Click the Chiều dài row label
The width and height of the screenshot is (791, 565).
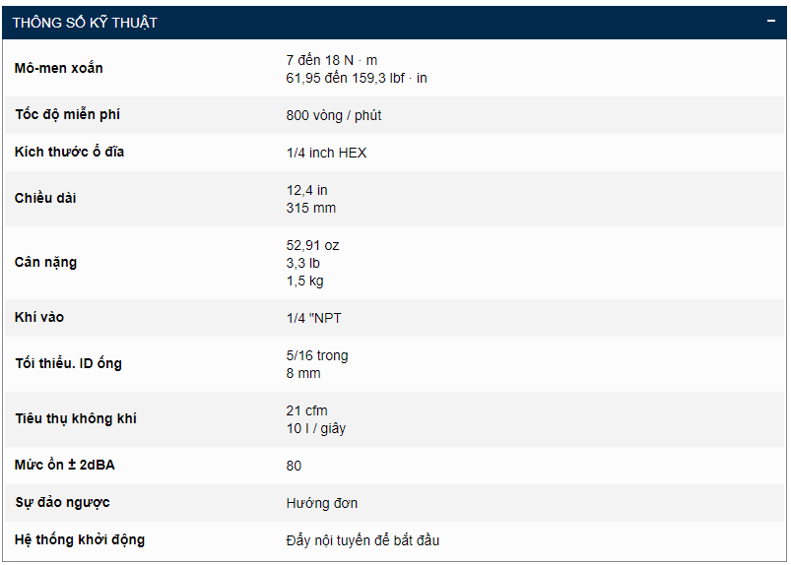(x=46, y=199)
